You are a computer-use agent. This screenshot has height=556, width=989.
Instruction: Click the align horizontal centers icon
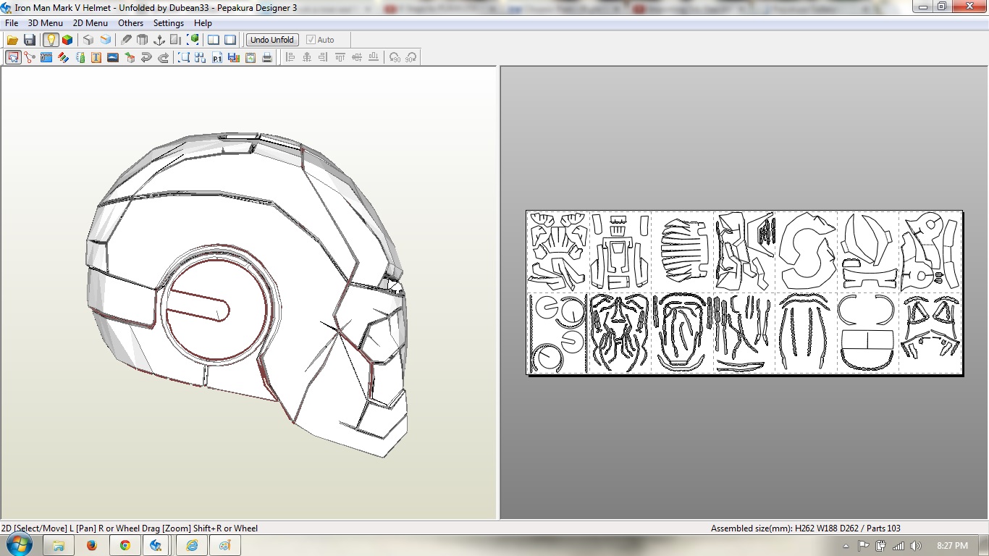307,57
